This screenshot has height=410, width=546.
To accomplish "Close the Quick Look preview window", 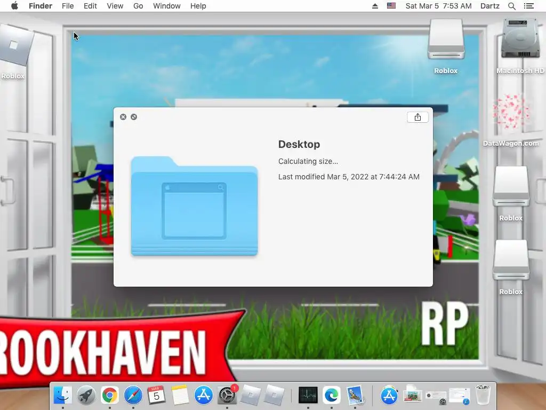I will 123,117.
